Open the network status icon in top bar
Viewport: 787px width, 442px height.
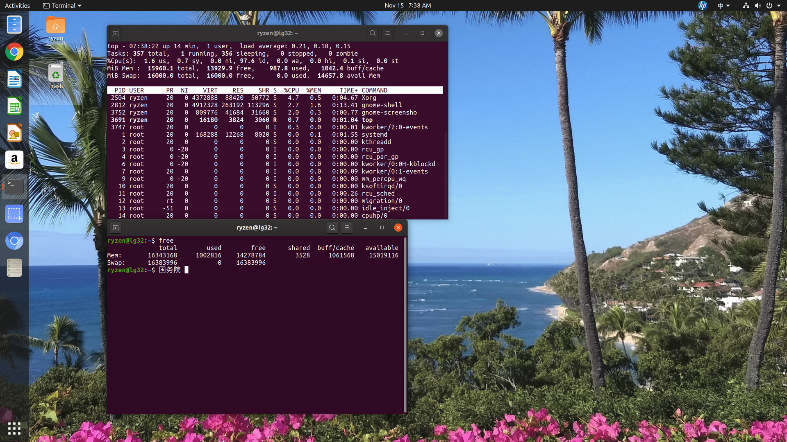coord(746,5)
